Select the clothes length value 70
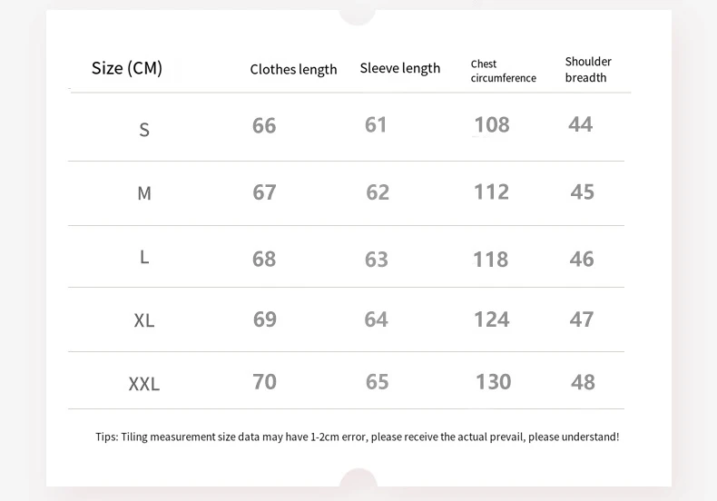 (264, 381)
